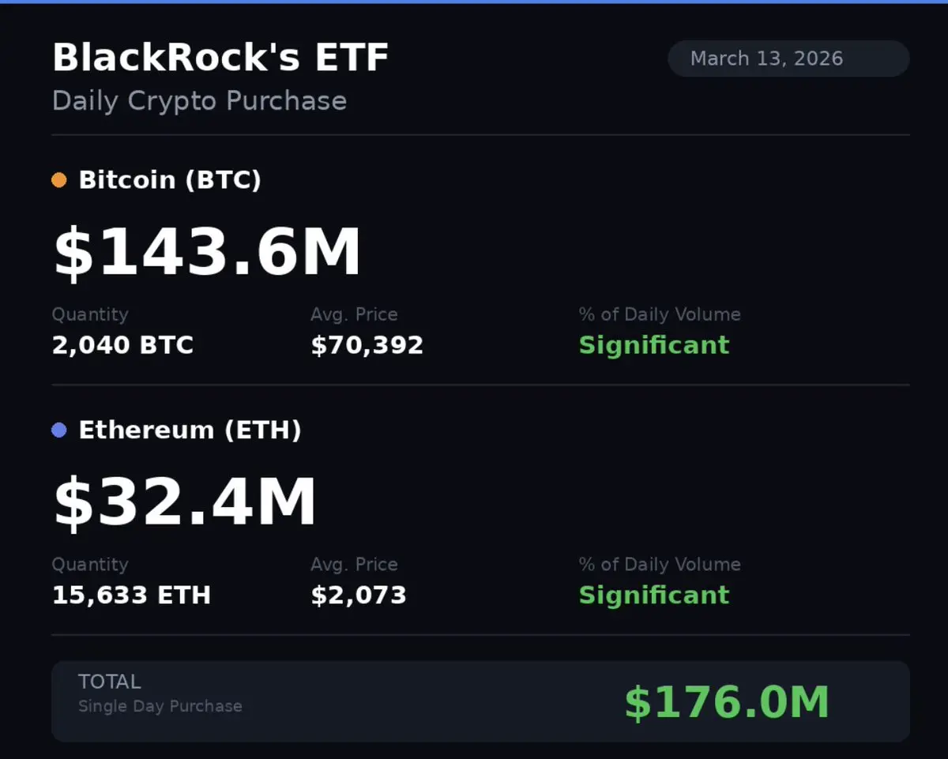
Task: Click the blue Ethereum dot icon
Action: tap(59, 430)
